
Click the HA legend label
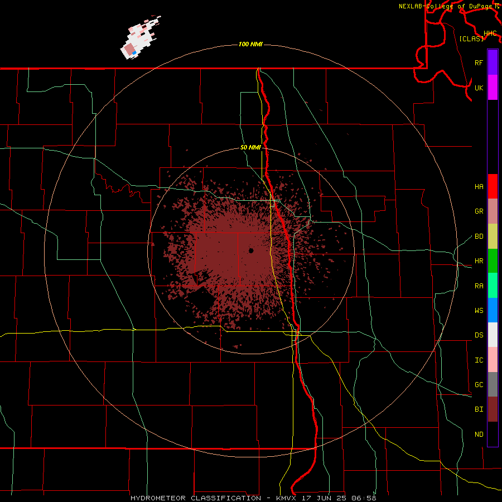pyautogui.click(x=479, y=186)
